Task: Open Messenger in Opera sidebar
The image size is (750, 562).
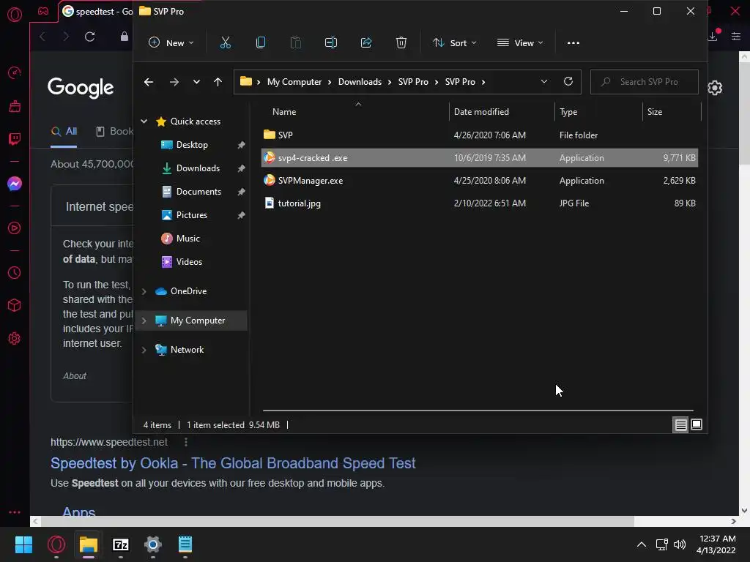Action: pos(15,184)
